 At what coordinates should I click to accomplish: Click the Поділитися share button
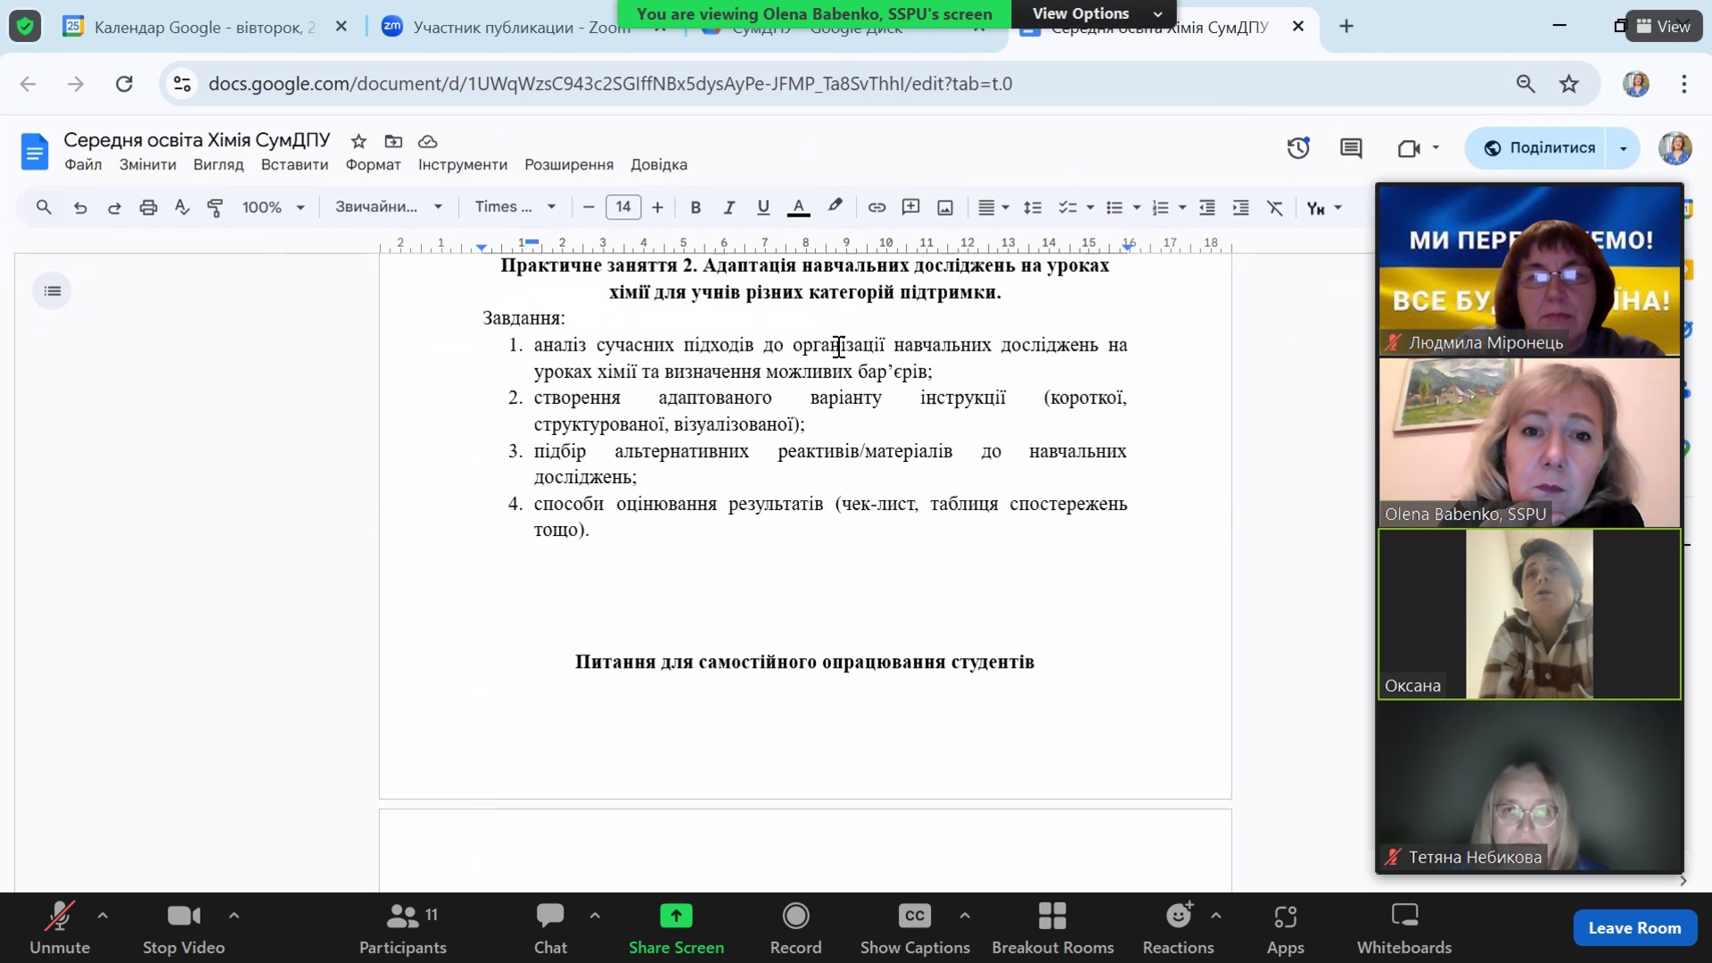click(x=1539, y=148)
